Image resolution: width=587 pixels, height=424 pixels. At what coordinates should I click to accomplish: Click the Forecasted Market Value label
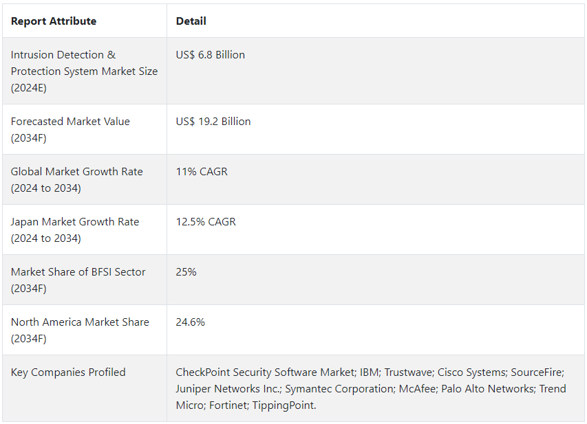pos(70,129)
